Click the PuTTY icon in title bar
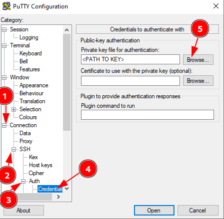This screenshot has width=224, height=219. pyautogui.click(x=6, y=6)
